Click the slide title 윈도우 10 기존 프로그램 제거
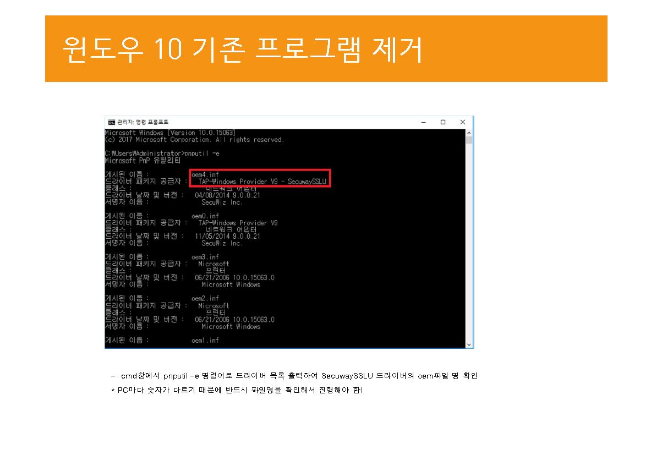651x455 pixels. pos(242,50)
